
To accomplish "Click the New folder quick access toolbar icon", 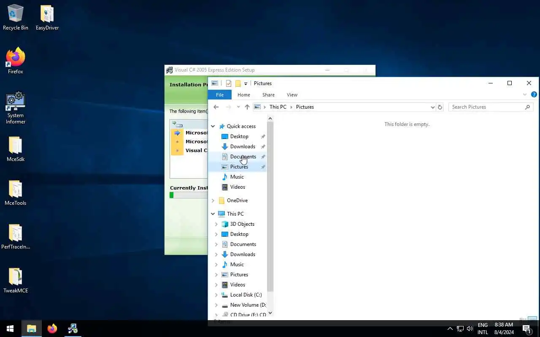I will [x=238, y=83].
